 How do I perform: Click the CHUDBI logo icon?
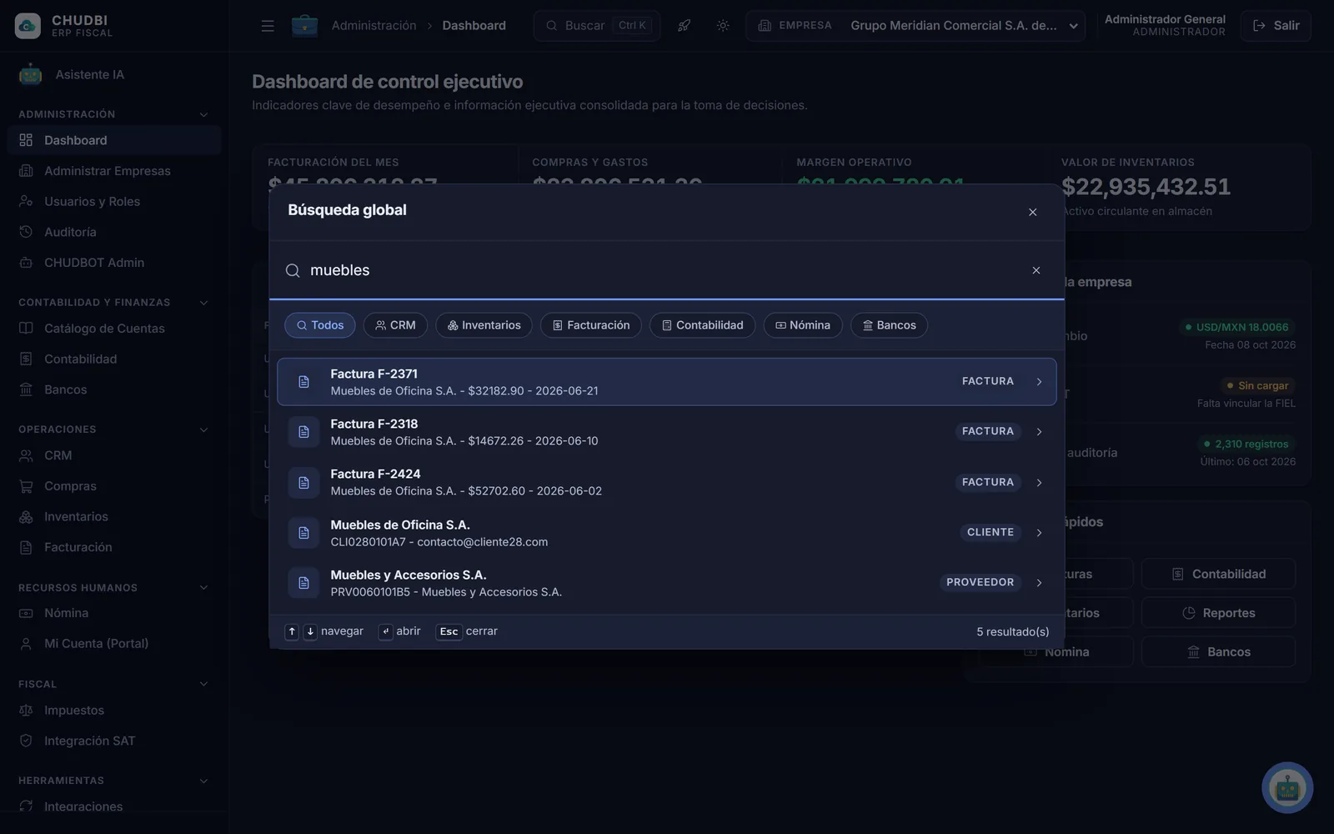[28, 26]
